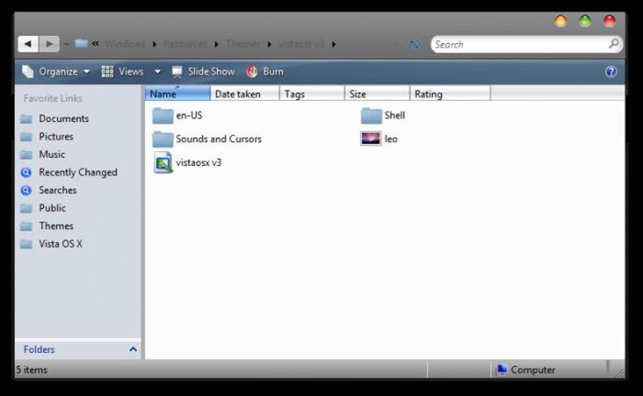Image resolution: width=643 pixels, height=396 pixels.
Task: Click the folder icon in address bar
Action: [81, 43]
